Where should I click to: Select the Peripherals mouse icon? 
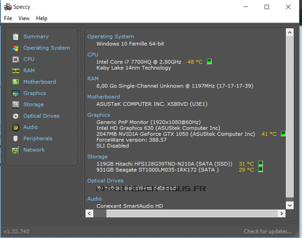(x=16, y=139)
